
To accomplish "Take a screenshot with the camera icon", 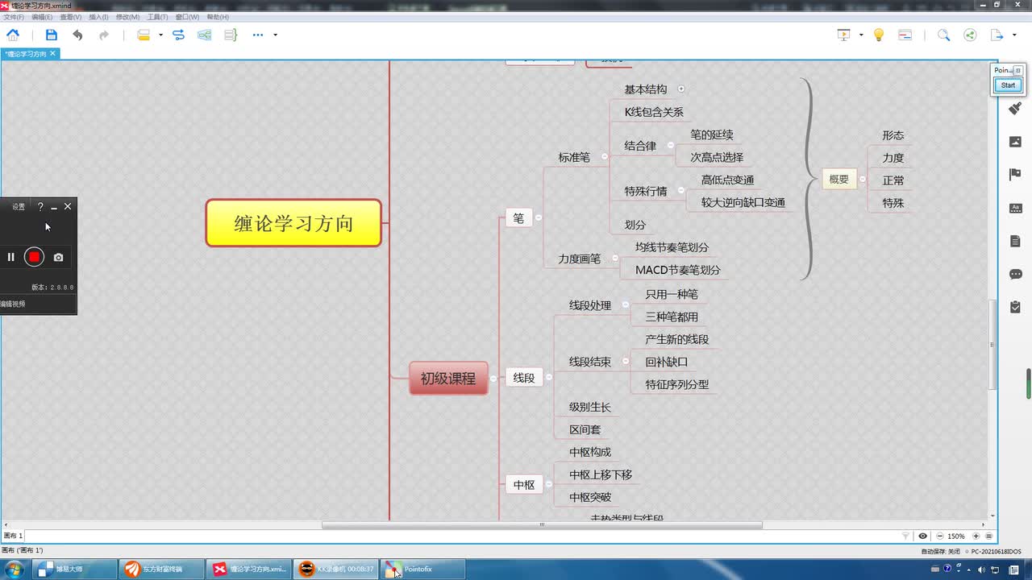I will point(58,258).
